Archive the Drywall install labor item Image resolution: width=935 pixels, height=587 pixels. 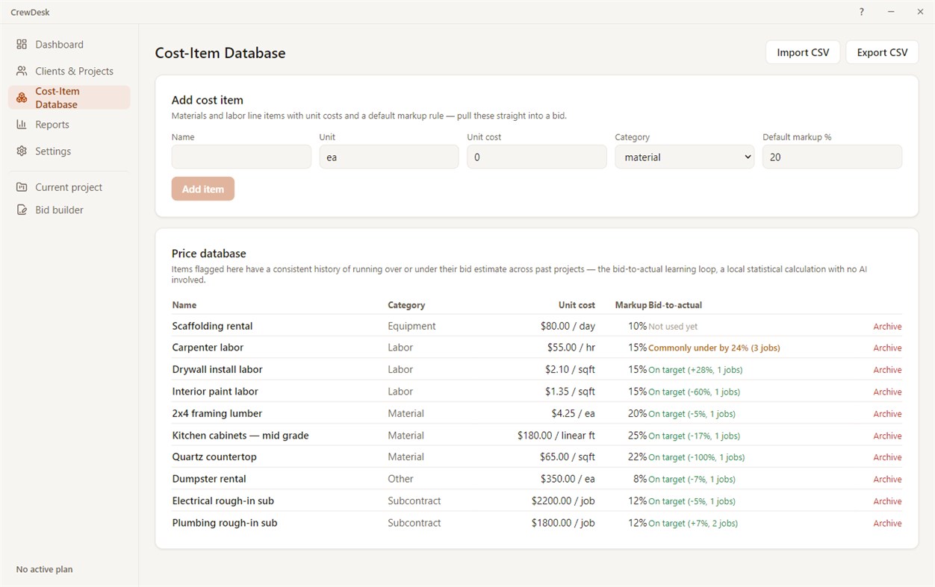tap(887, 370)
